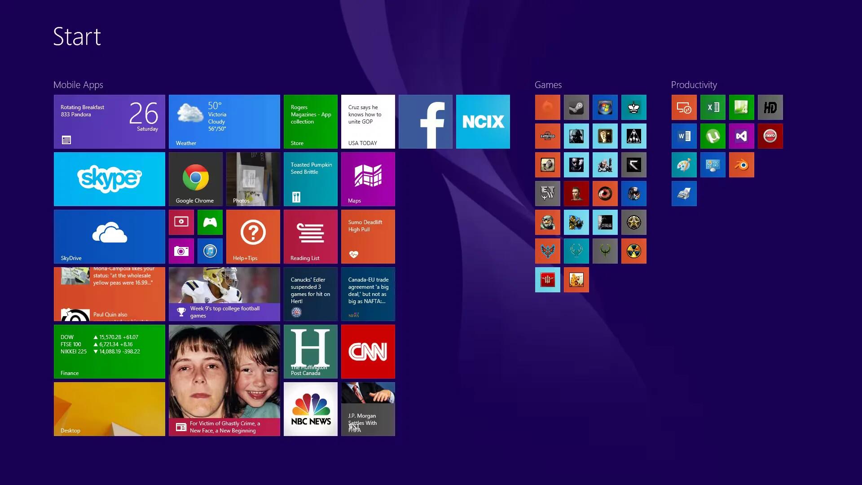Open the green Quake logo tile

[x=605, y=251]
